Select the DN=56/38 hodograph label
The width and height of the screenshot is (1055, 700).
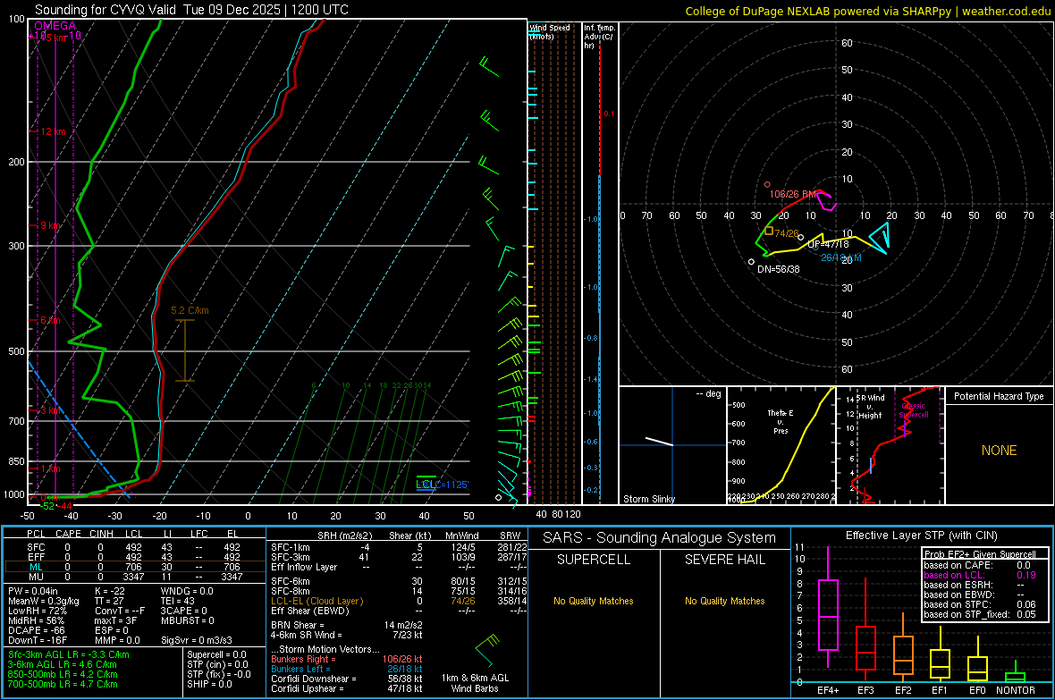point(779,268)
